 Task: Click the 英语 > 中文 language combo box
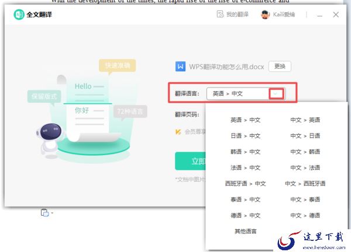pos(246,93)
